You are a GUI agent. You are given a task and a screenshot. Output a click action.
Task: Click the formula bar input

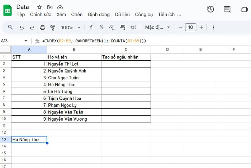coord(143,41)
